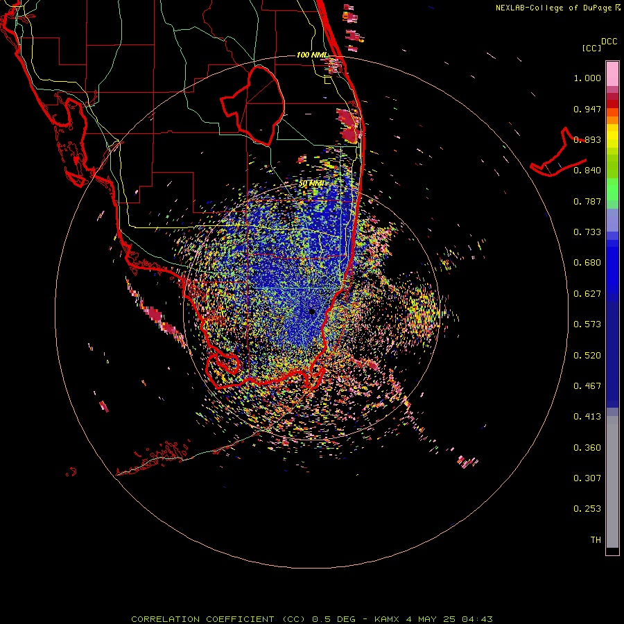Click the 0.573 scale value
The height and width of the screenshot is (624, 624).
pos(587,324)
